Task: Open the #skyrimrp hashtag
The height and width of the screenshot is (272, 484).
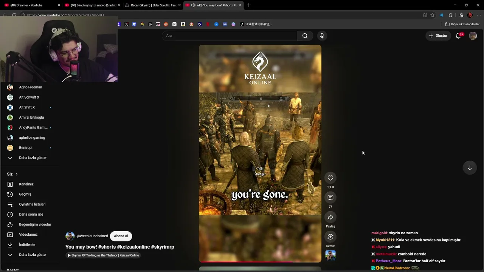Action: (x=163, y=247)
